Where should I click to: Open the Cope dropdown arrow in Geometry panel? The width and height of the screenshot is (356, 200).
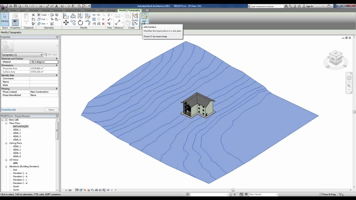click(x=48, y=15)
